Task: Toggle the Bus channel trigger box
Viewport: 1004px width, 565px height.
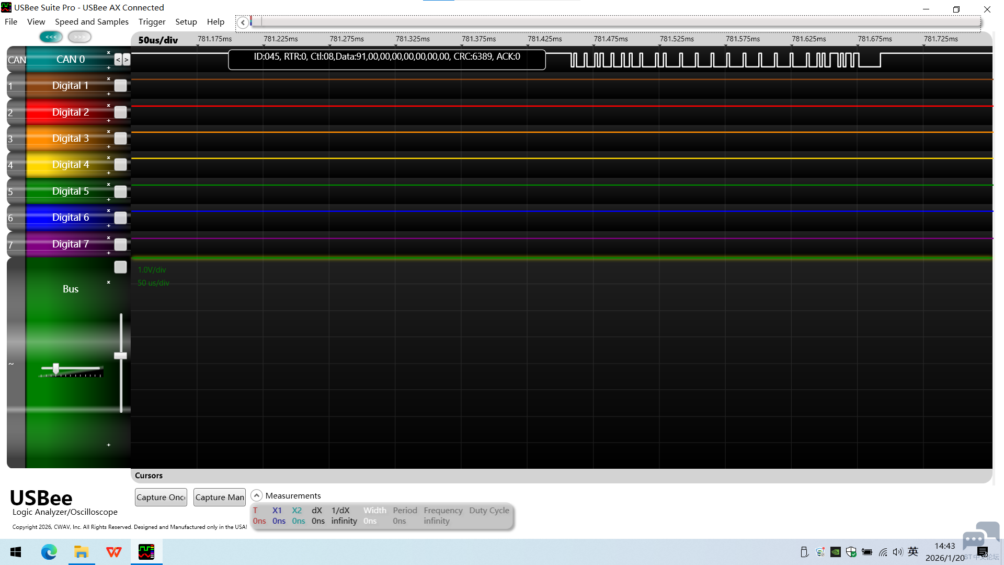Action: click(120, 267)
